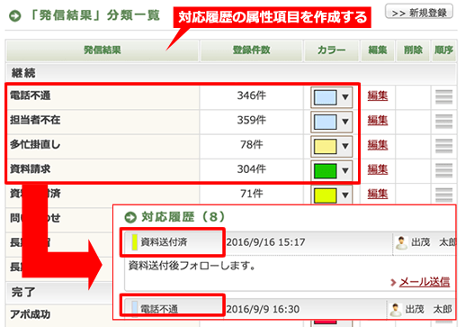Click the 登録件数 column header
465x327 pixels.
point(251,50)
